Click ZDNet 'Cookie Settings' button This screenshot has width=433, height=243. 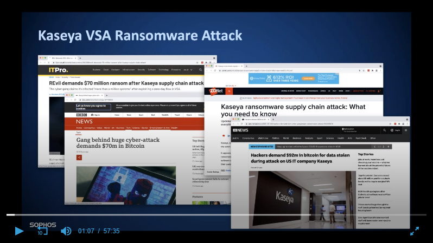coord(213,172)
